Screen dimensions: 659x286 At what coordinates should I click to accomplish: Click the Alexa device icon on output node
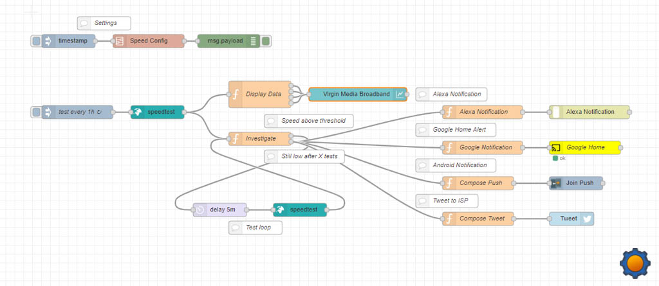pos(555,112)
